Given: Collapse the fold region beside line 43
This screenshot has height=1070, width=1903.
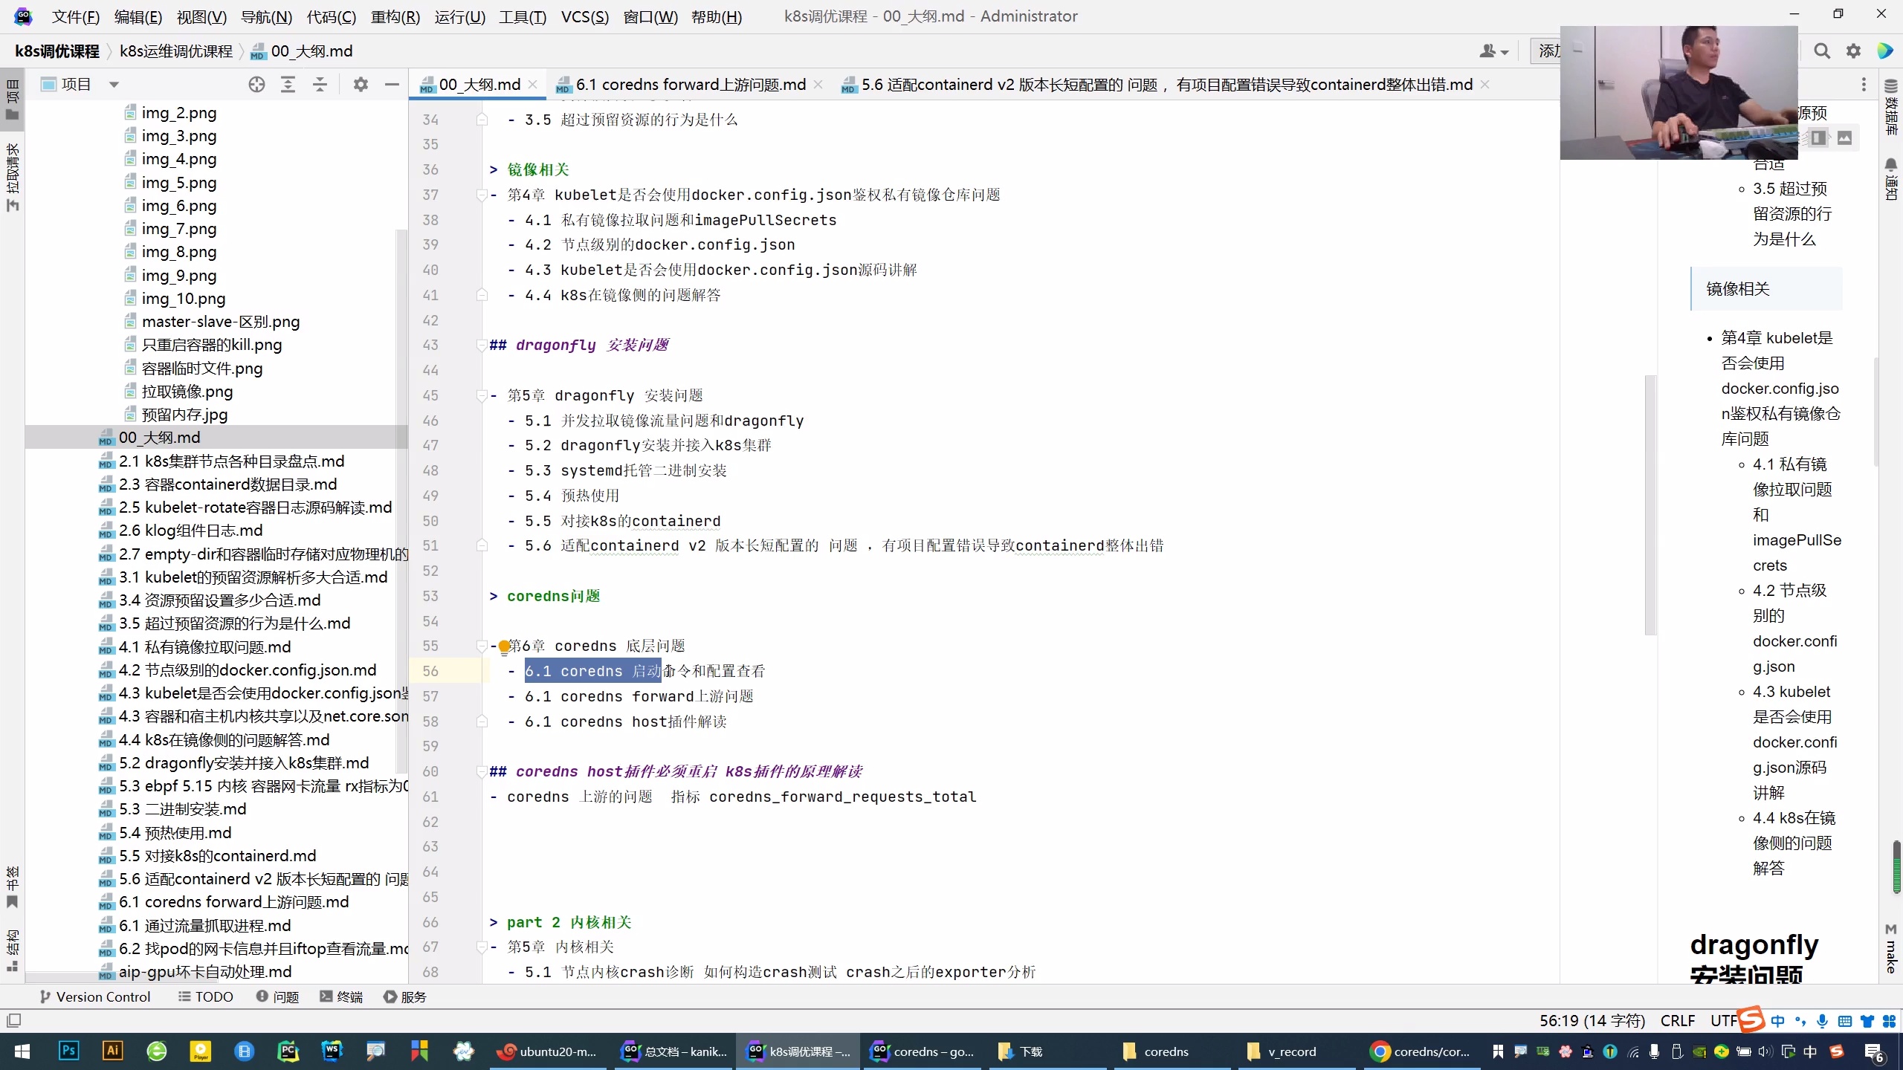Looking at the screenshot, I should [x=483, y=345].
